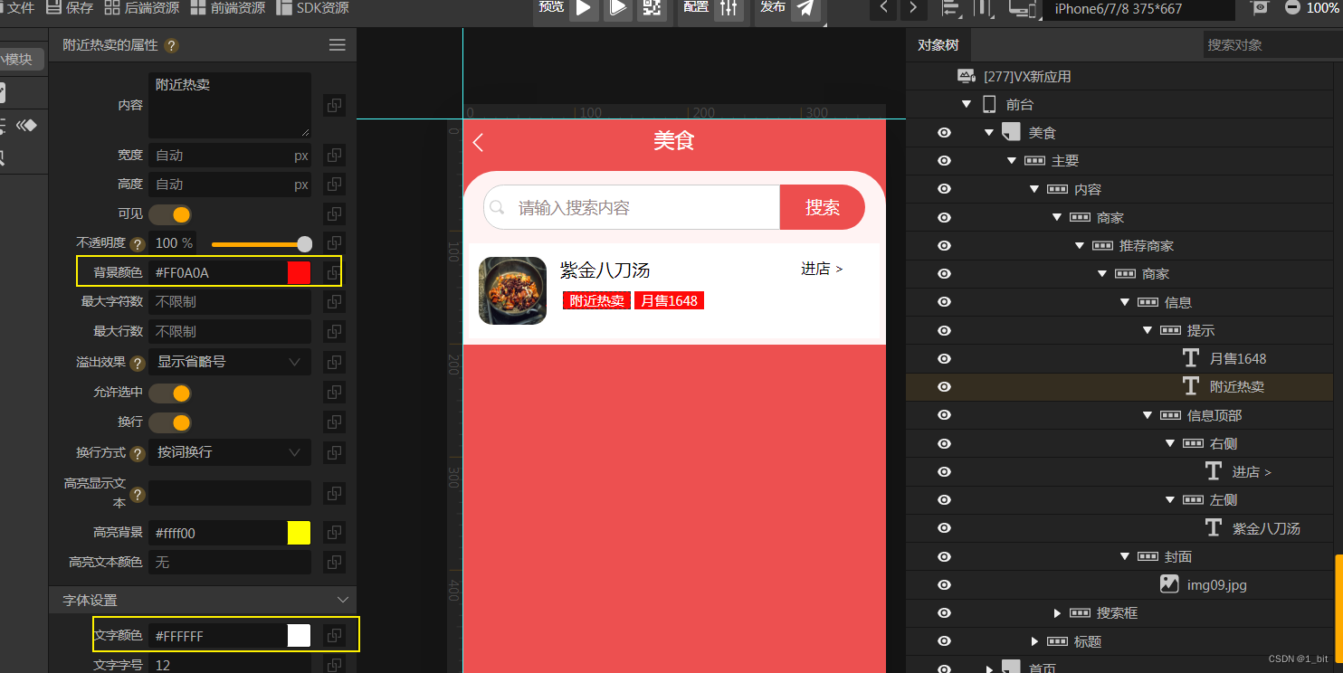
Task: Collapse the 前台 tree node
Action: (967, 105)
